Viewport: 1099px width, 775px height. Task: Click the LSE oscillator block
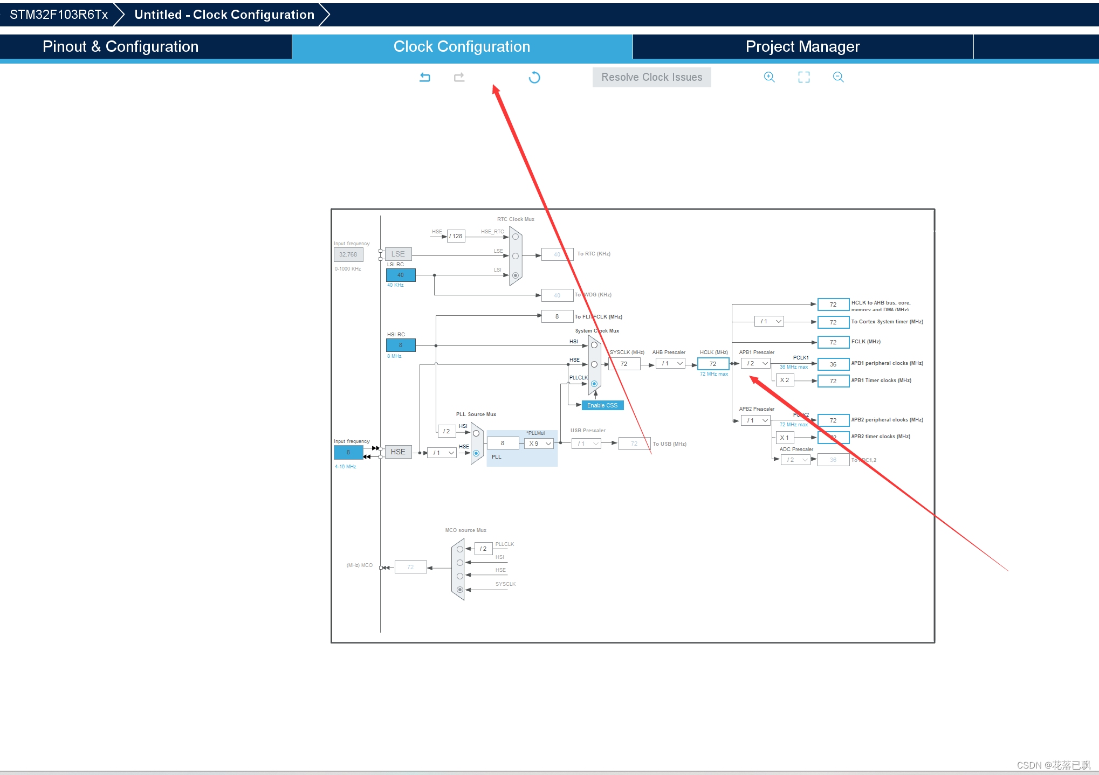point(398,254)
